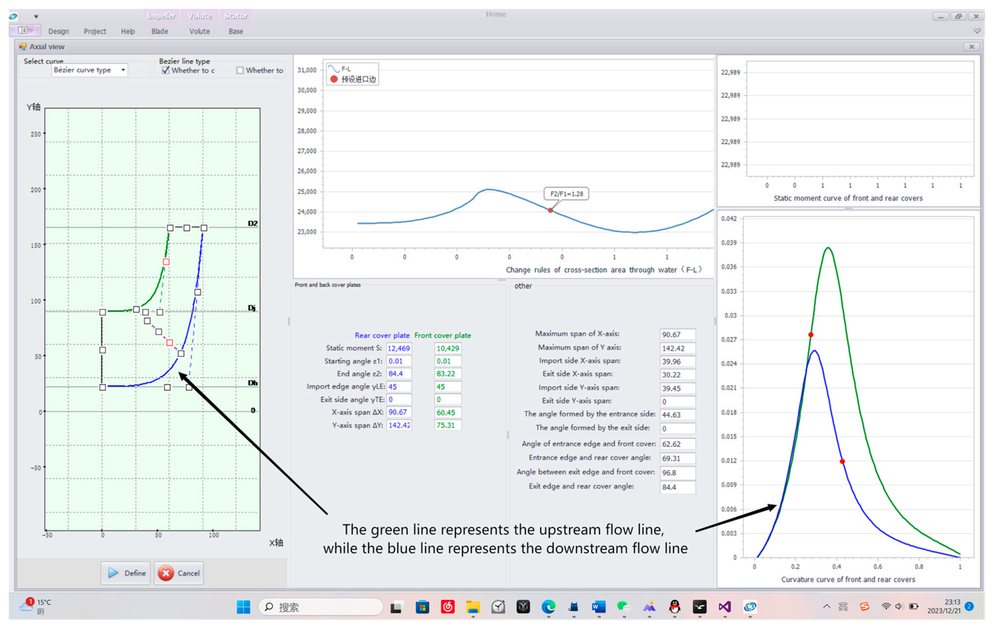
Task: Click the rear cover Static moment S field
Action: tap(399, 348)
